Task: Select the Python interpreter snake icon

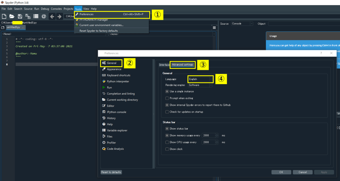Action: tap(104, 81)
